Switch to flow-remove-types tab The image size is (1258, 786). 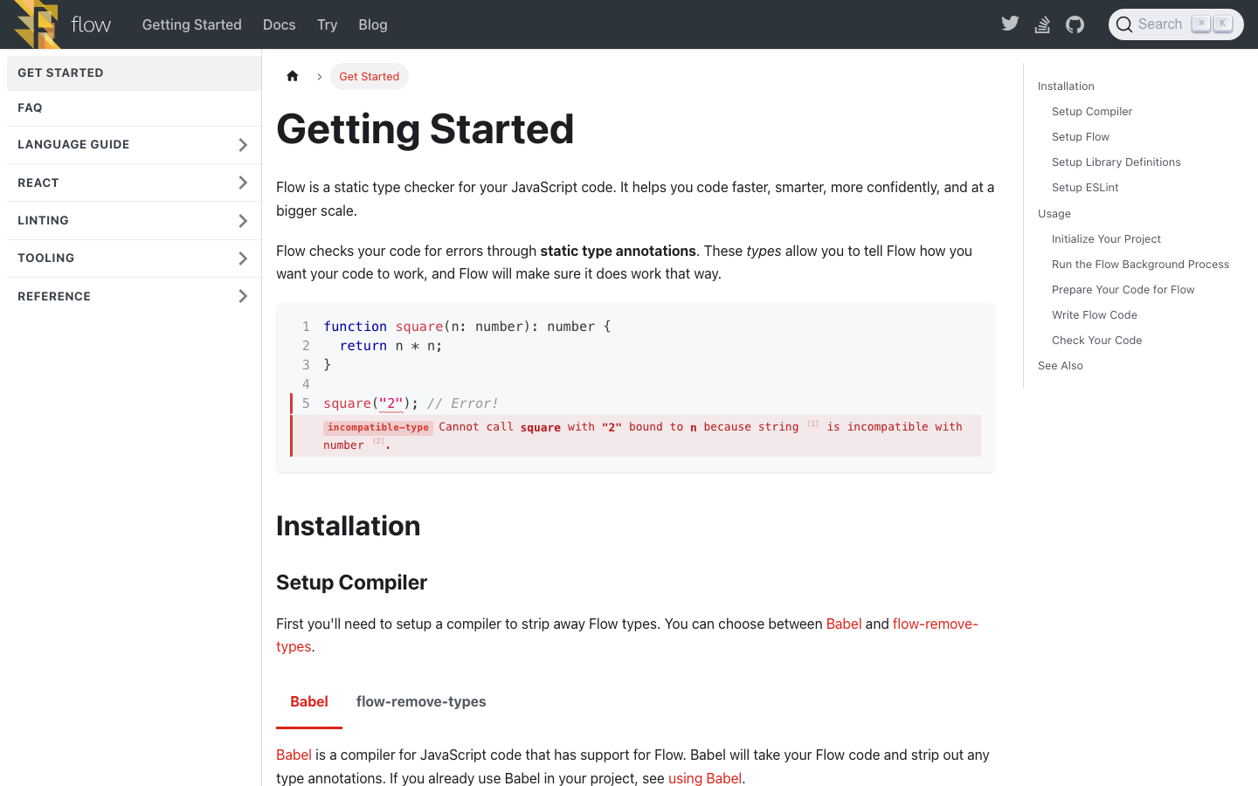tap(421, 701)
